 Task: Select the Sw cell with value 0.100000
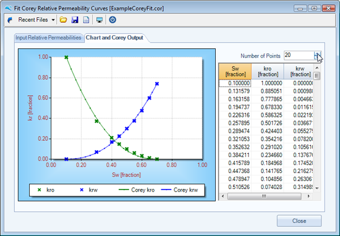point(235,83)
